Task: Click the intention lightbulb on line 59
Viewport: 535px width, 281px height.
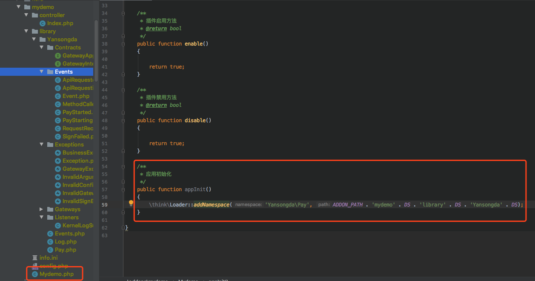Action: tap(131, 203)
